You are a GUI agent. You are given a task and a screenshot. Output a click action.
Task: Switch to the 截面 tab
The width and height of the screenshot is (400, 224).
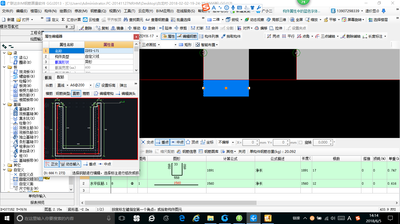pyautogui.click(x=48, y=77)
